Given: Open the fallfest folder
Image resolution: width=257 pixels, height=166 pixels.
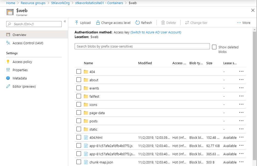Looking at the screenshot, I should (x=94, y=96).
